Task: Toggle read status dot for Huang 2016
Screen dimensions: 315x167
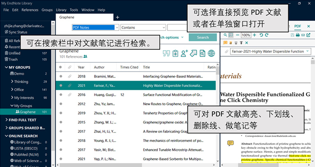Action: (61, 94)
